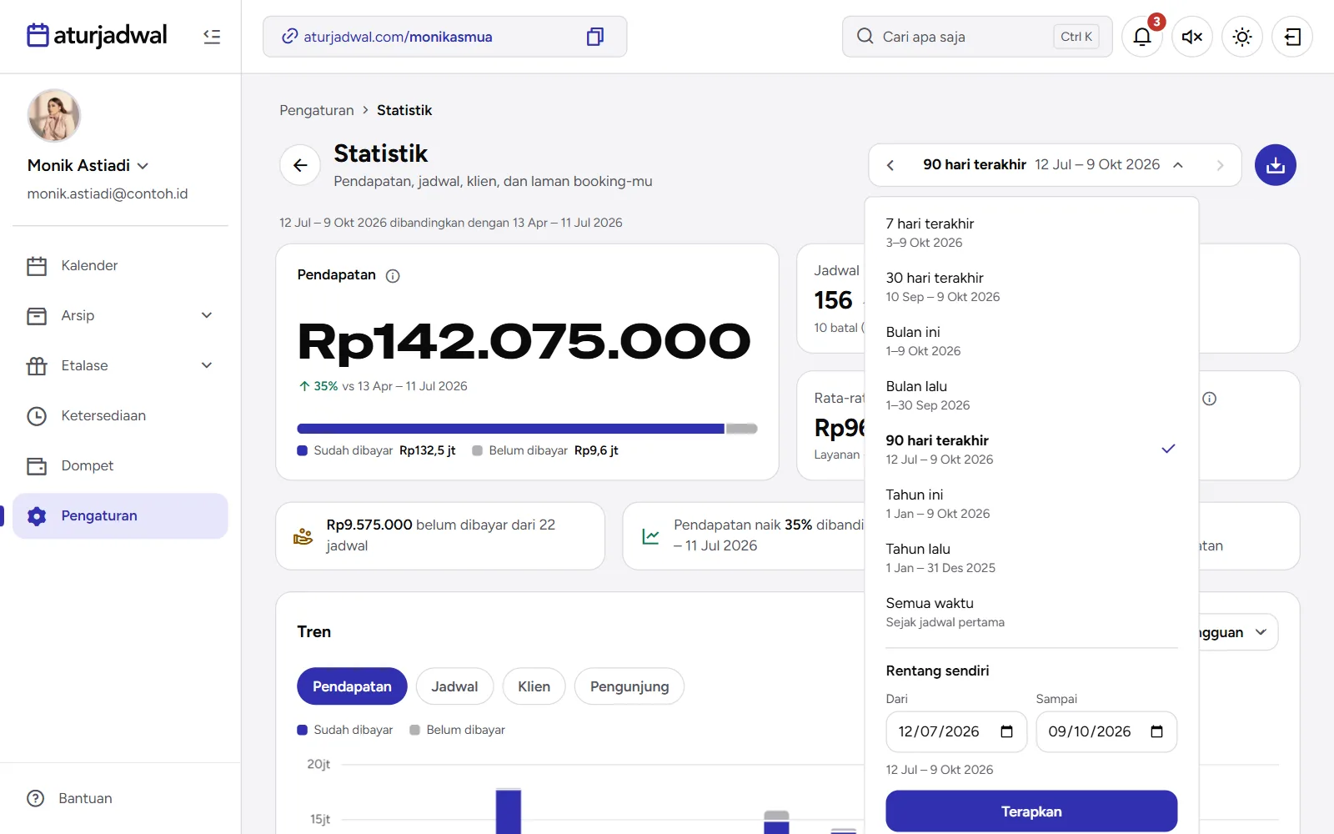Image resolution: width=1334 pixels, height=834 pixels.
Task: Open the Dari date calendar picker
Action: 1007,731
